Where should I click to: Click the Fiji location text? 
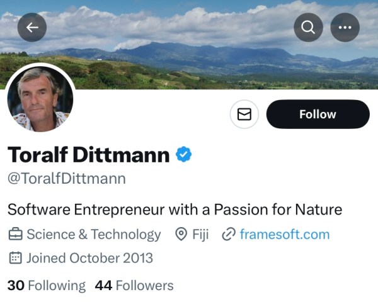coord(200,235)
